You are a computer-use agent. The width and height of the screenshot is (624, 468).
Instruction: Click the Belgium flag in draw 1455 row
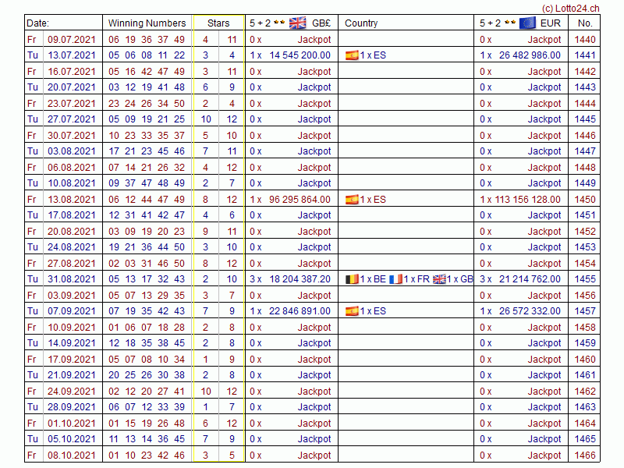click(351, 279)
